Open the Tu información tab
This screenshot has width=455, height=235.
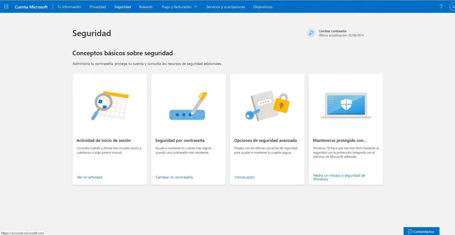(69, 7)
